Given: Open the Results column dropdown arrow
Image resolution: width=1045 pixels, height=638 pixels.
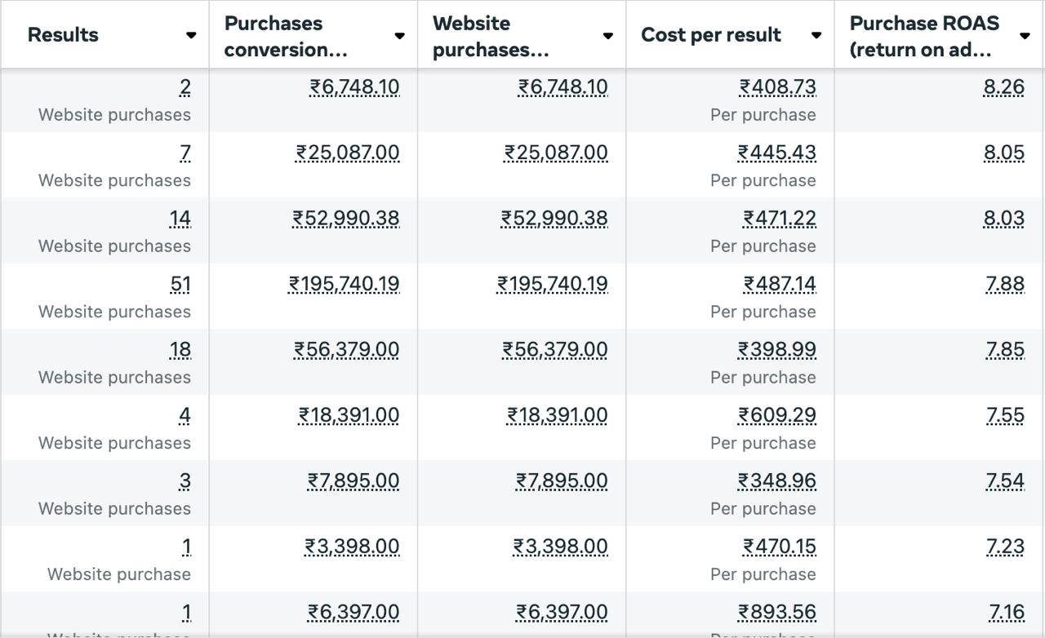Looking at the screenshot, I should click(x=191, y=35).
